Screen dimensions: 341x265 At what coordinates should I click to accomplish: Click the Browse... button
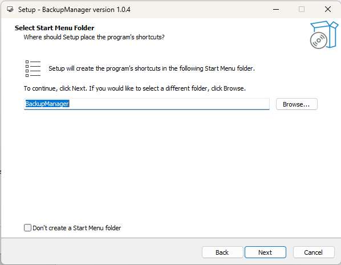click(x=297, y=104)
